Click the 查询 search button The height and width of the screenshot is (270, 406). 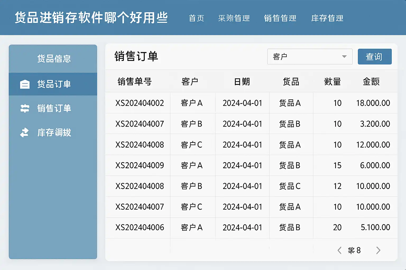coord(375,56)
